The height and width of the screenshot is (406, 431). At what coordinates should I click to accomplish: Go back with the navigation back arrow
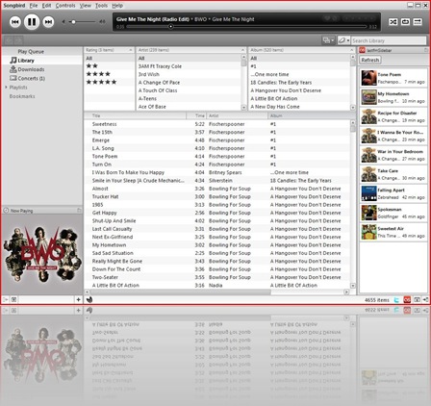coord(9,40)
